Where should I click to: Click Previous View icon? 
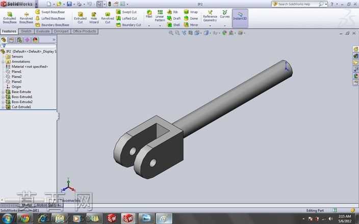[x=184, y=33]
